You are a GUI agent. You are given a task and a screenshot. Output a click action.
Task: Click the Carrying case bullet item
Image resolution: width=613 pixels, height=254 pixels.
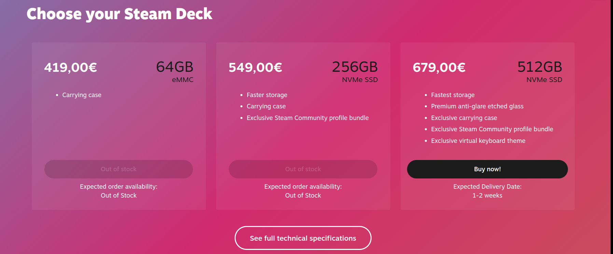pos(82,95)
